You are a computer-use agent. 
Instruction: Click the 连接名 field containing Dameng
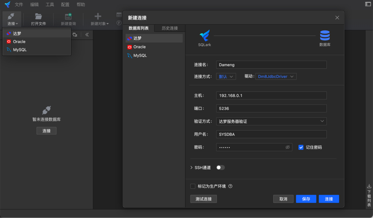271,65
